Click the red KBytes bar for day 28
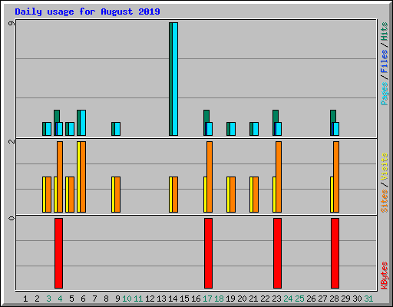Screen dimensions: 393x307 [x=335, y=253]
